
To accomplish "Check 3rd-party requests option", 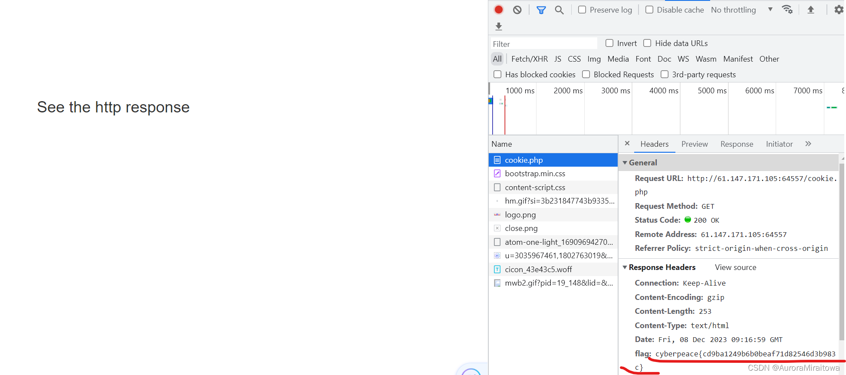I will 665,74.
